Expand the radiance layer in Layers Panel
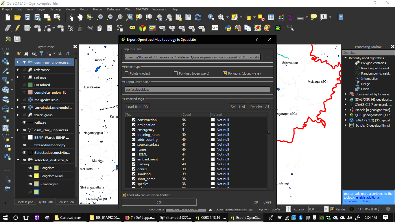Screen dimensions: 395x222 [18, 77]
